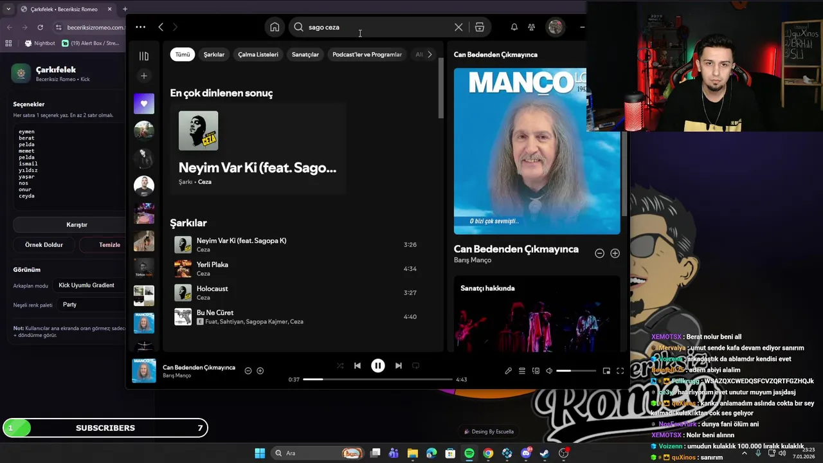Viewport: 823px width, 463px height.
Task: Open Discord from the taskbar
Action: tap(526, 453)
